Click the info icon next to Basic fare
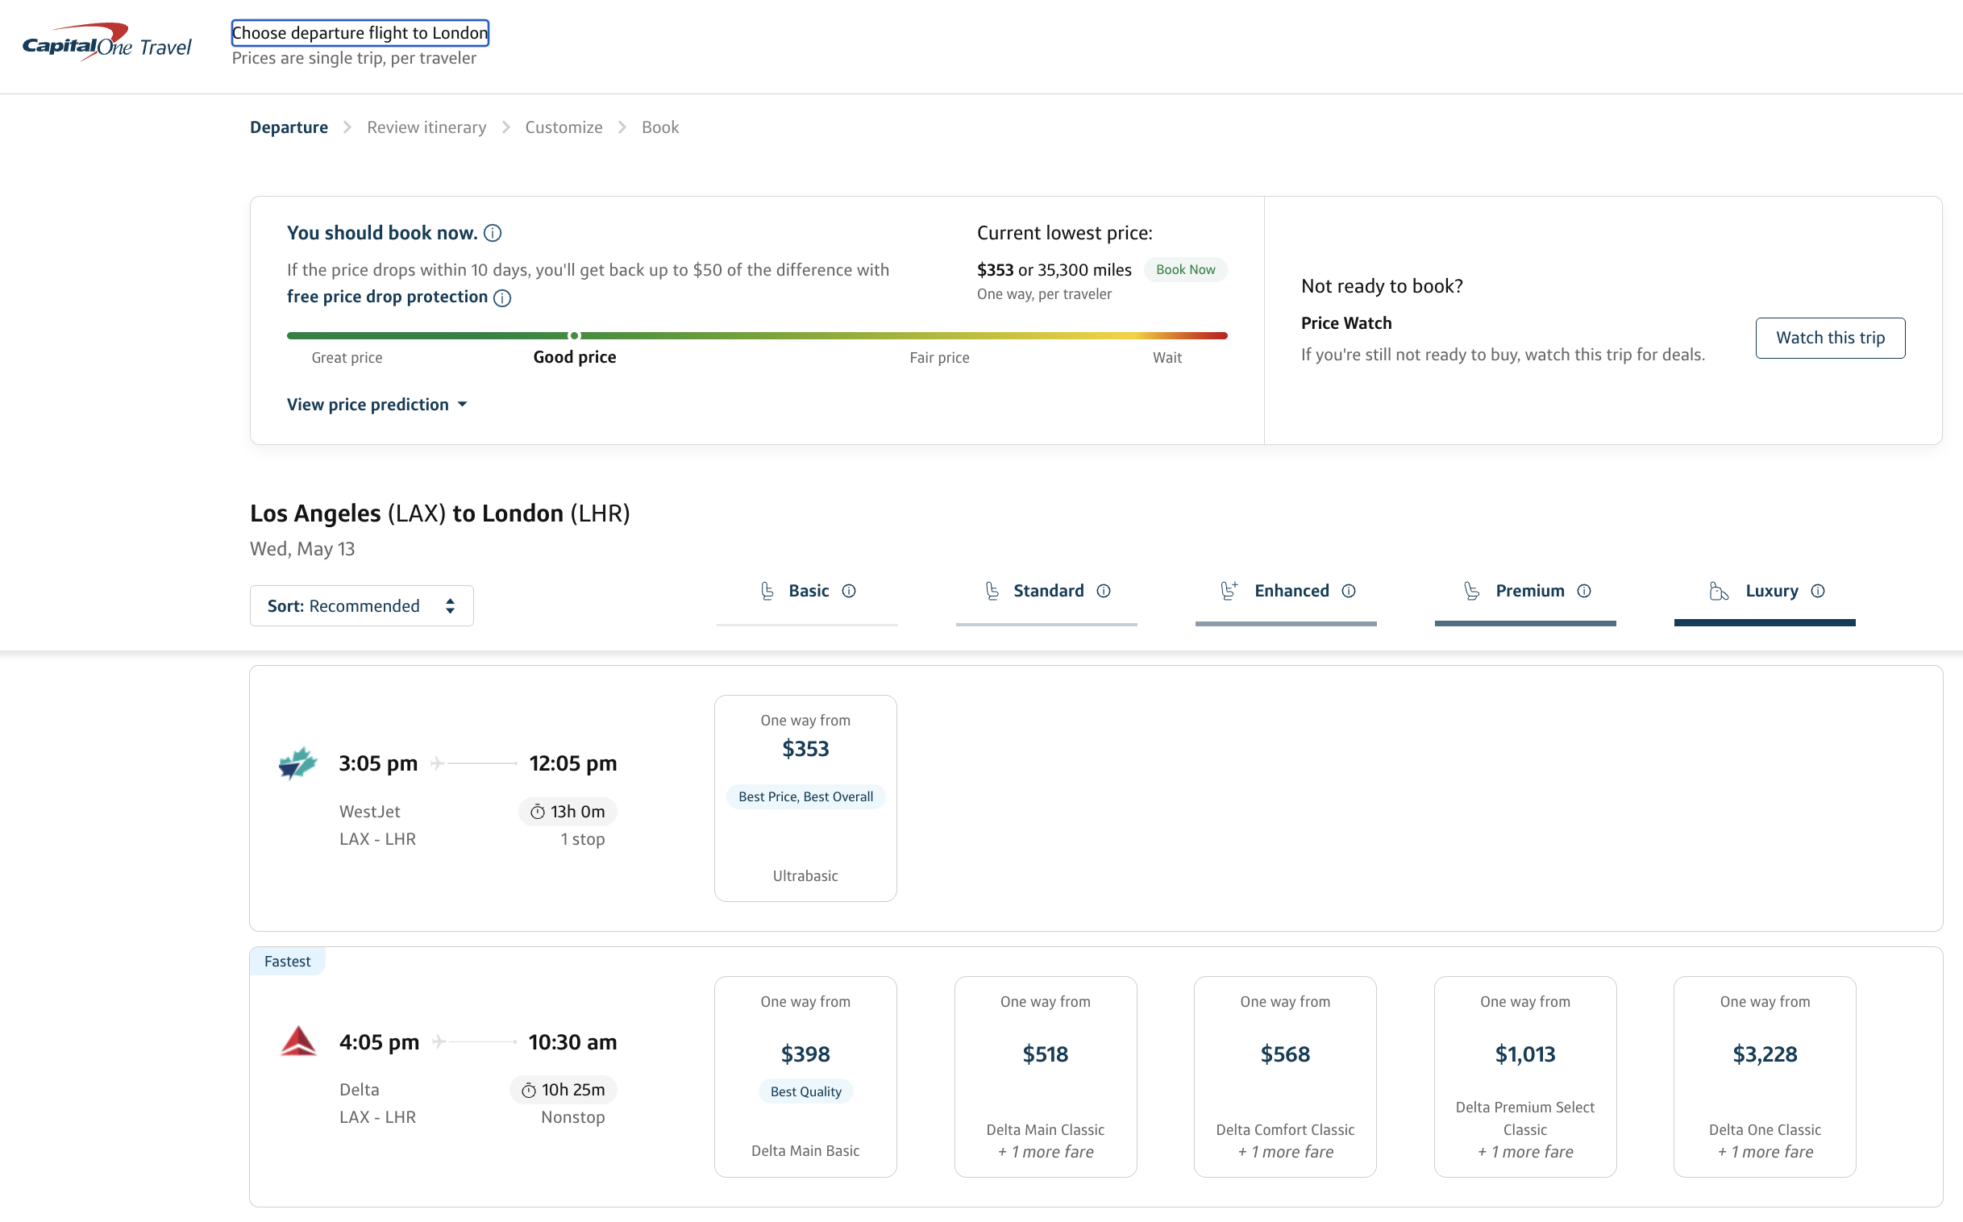This screenshot has height=1222, width=1963. click(849, 591)
